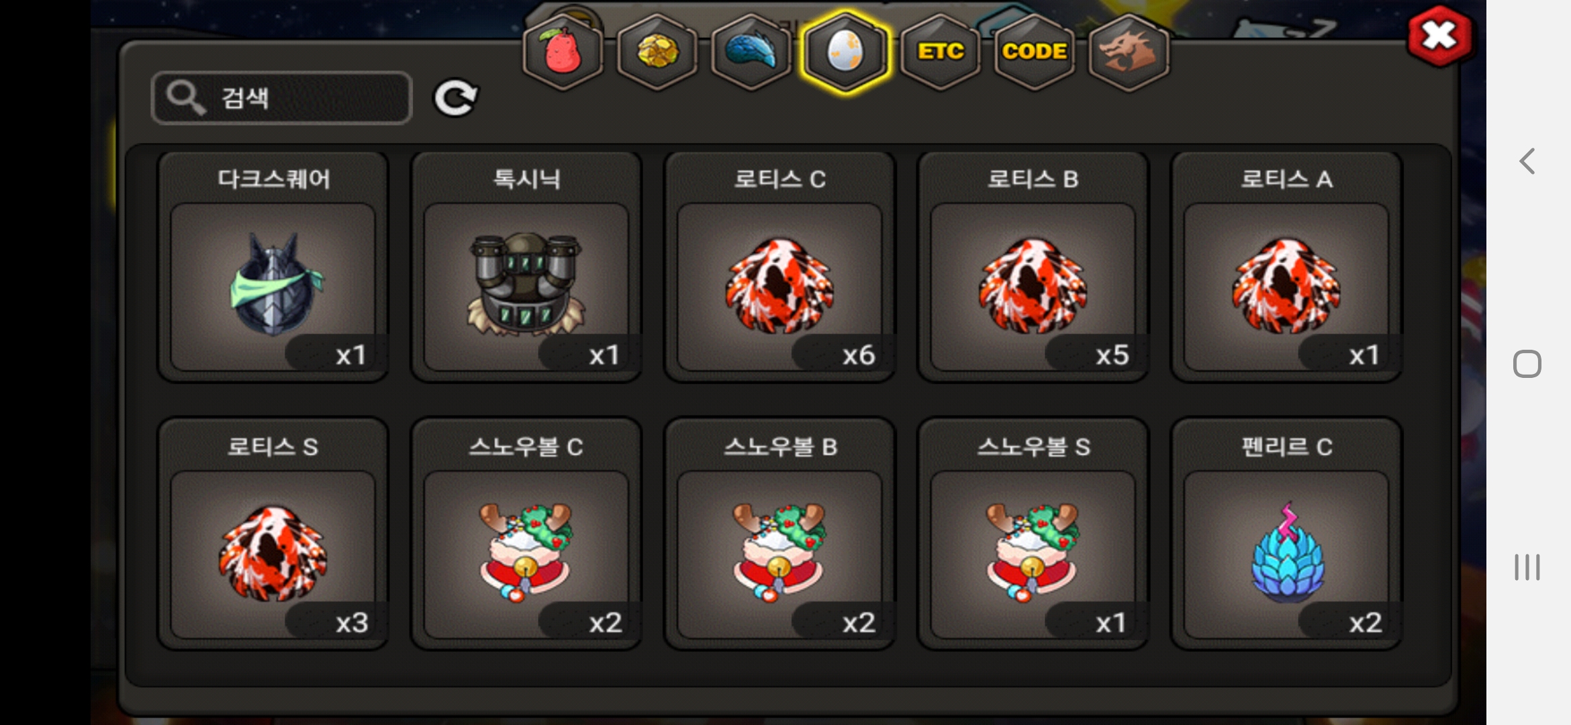Tap the Android back arrow

(1527, 161)
